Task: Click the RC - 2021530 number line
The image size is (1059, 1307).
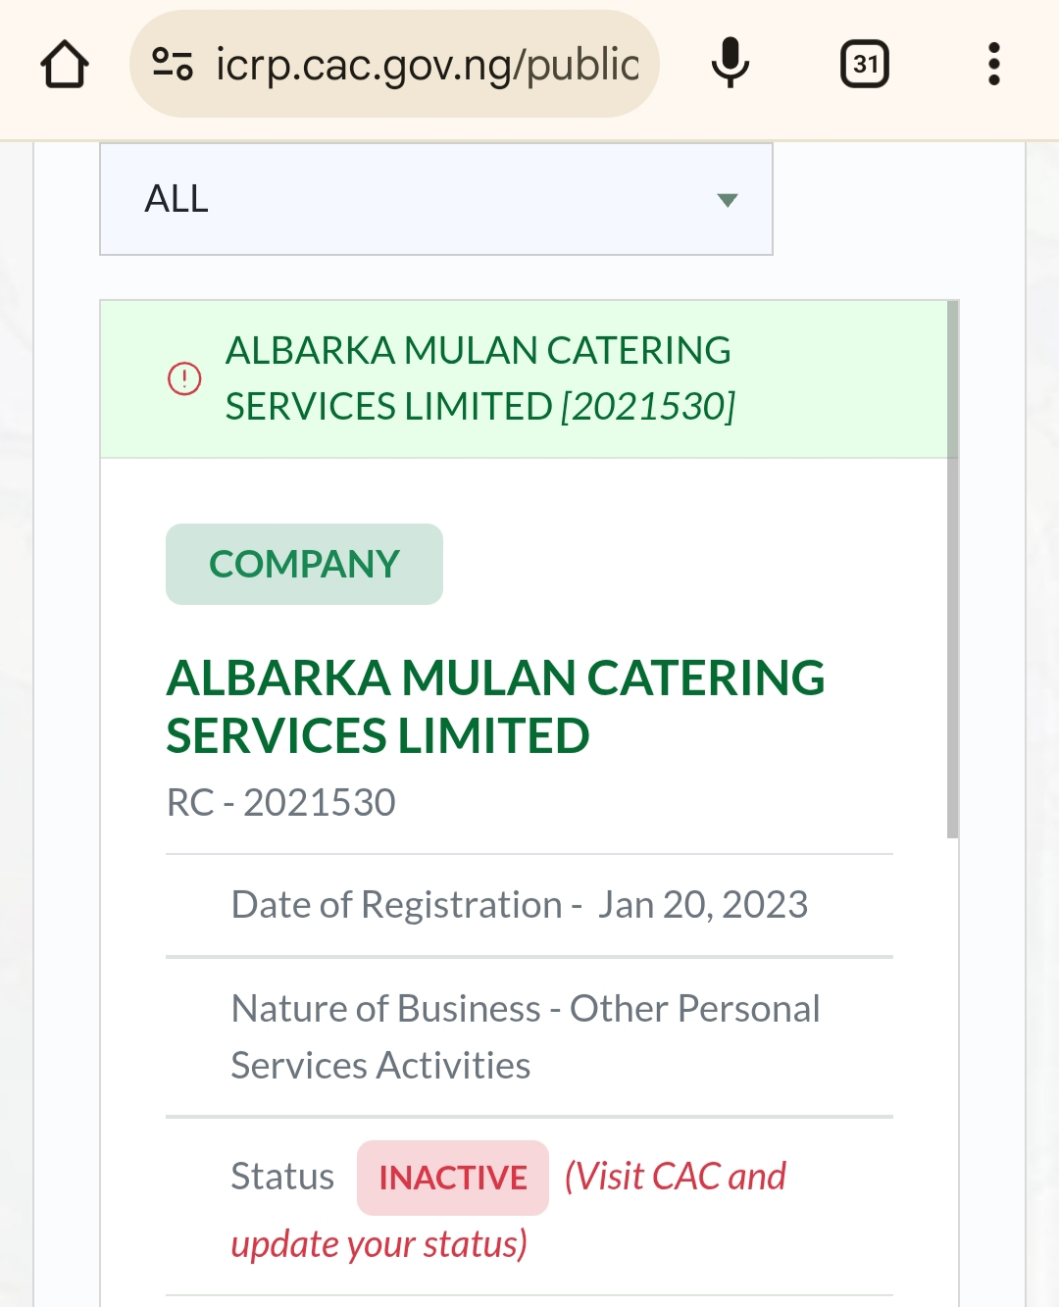Action: pos(281,802)
